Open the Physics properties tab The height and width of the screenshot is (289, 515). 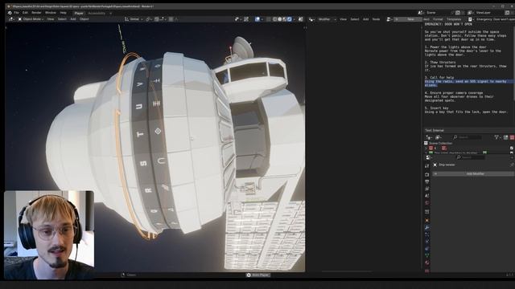point(427,242)
